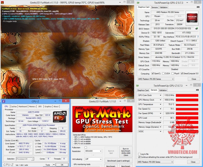Viewport: 203px width, 167px height.
Task: Click the Fan Speed (RPM) red graph bar
Action: pyautogui.click(x=187, y=113)
